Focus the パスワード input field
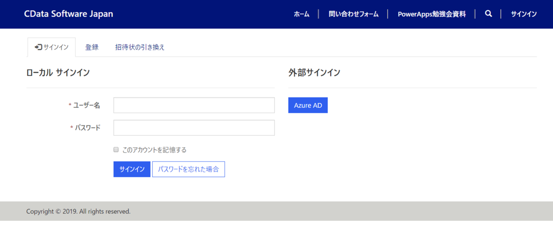Image resolution: width=553 pixels, height=245 pixels. tap(194, 128)
